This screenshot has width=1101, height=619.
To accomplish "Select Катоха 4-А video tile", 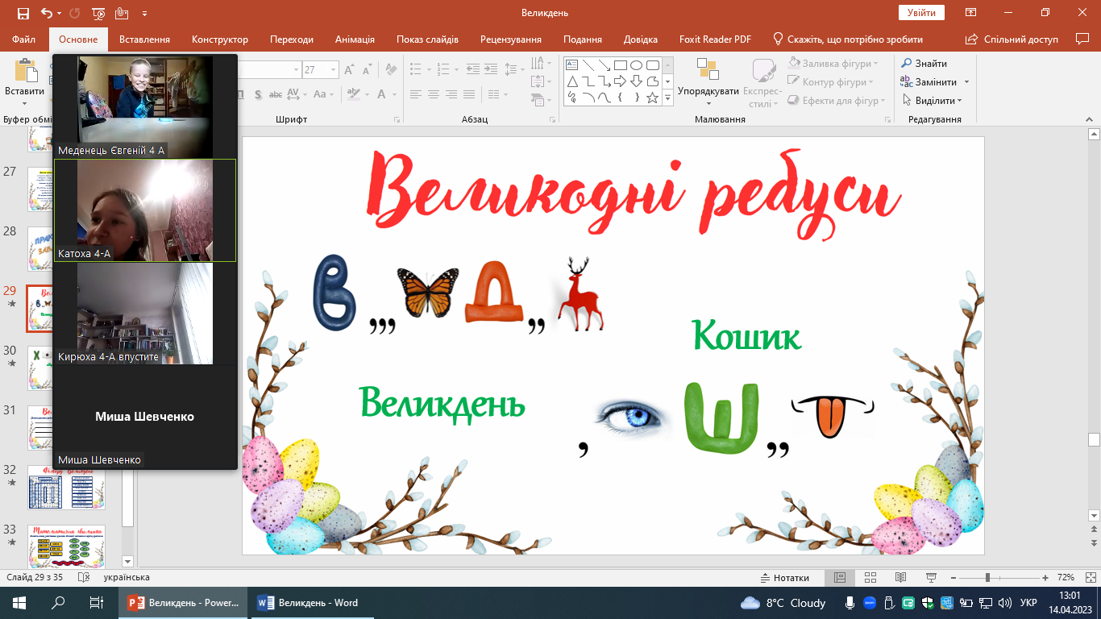I will pyautogui.click(x=145, y=210).
